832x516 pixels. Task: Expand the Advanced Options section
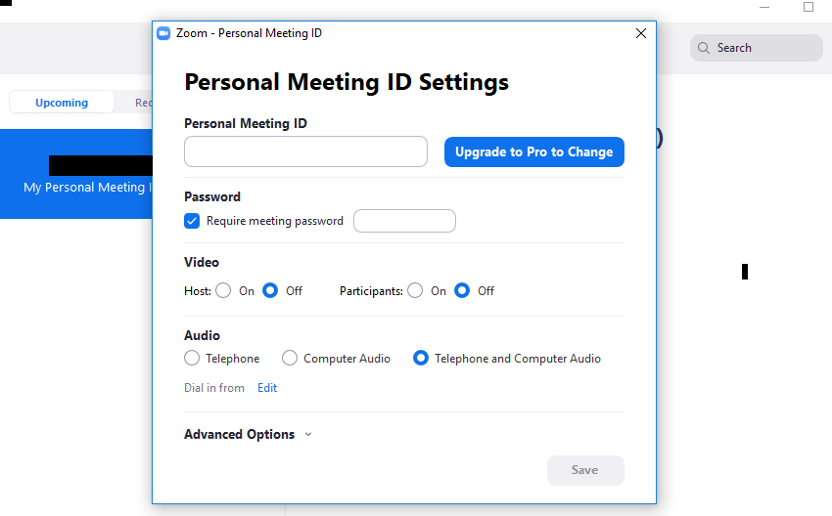240,435
